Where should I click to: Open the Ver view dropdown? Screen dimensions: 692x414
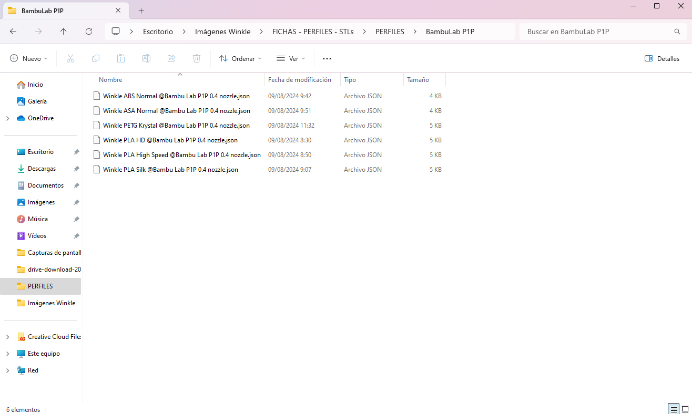tap(291, 58)
